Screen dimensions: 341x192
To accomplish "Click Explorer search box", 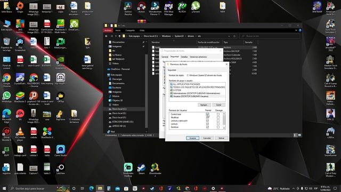I will coord(270,36).
